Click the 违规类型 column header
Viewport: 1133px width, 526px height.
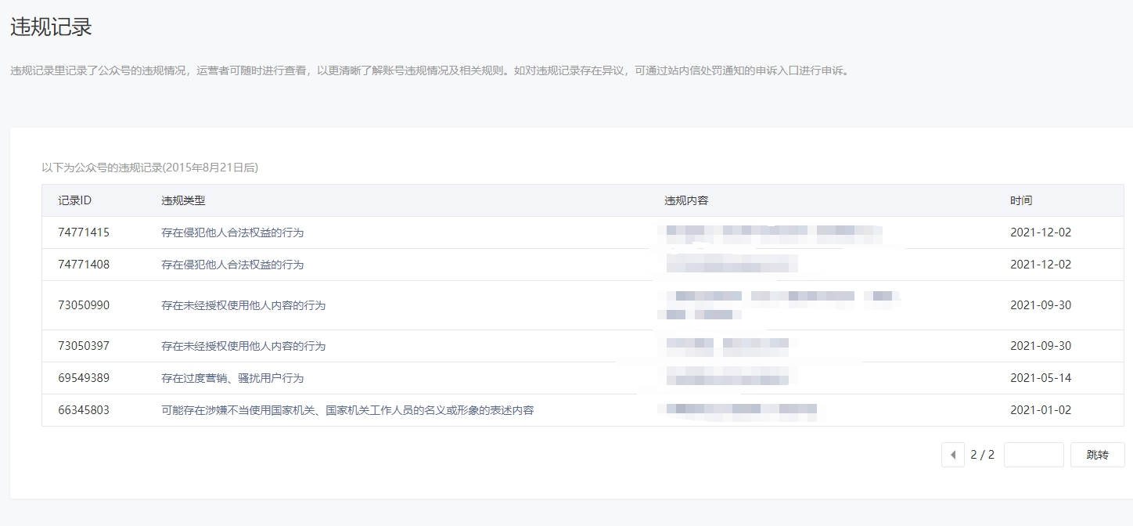pyautogui.click(x=183, y=200)
